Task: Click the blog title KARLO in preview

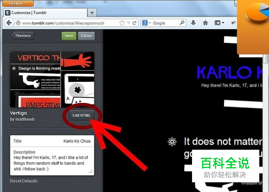Action: 224,73
